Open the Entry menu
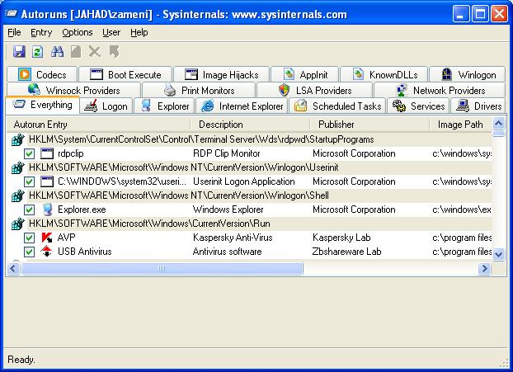513x372 pixels. click(x=41, y=32)
